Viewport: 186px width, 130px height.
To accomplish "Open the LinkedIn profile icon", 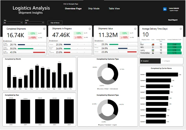I will (165, 9).
